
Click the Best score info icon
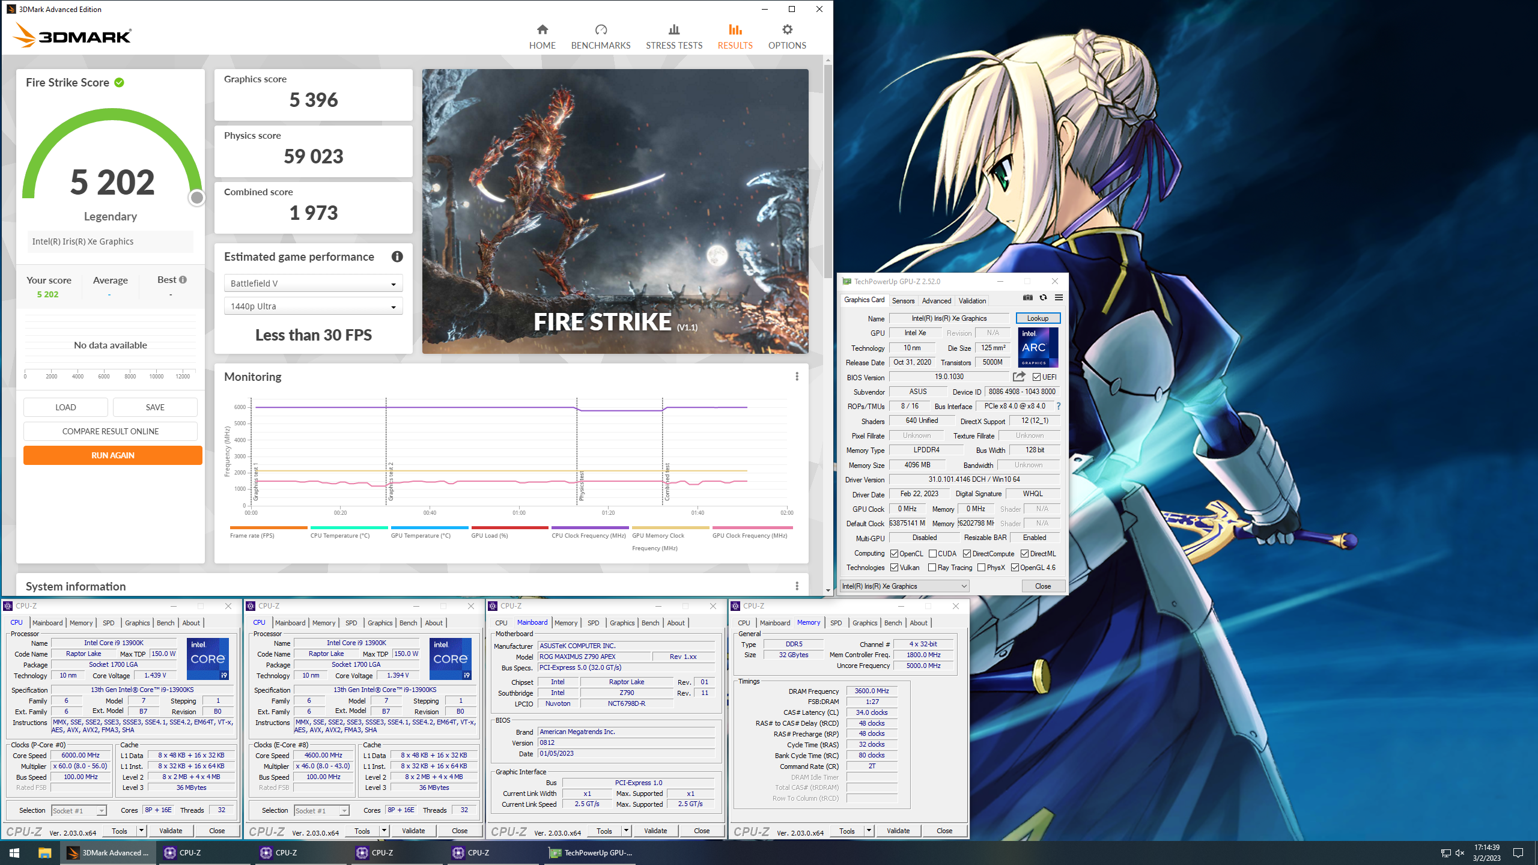pyautogui.click(x=183, y=279)
